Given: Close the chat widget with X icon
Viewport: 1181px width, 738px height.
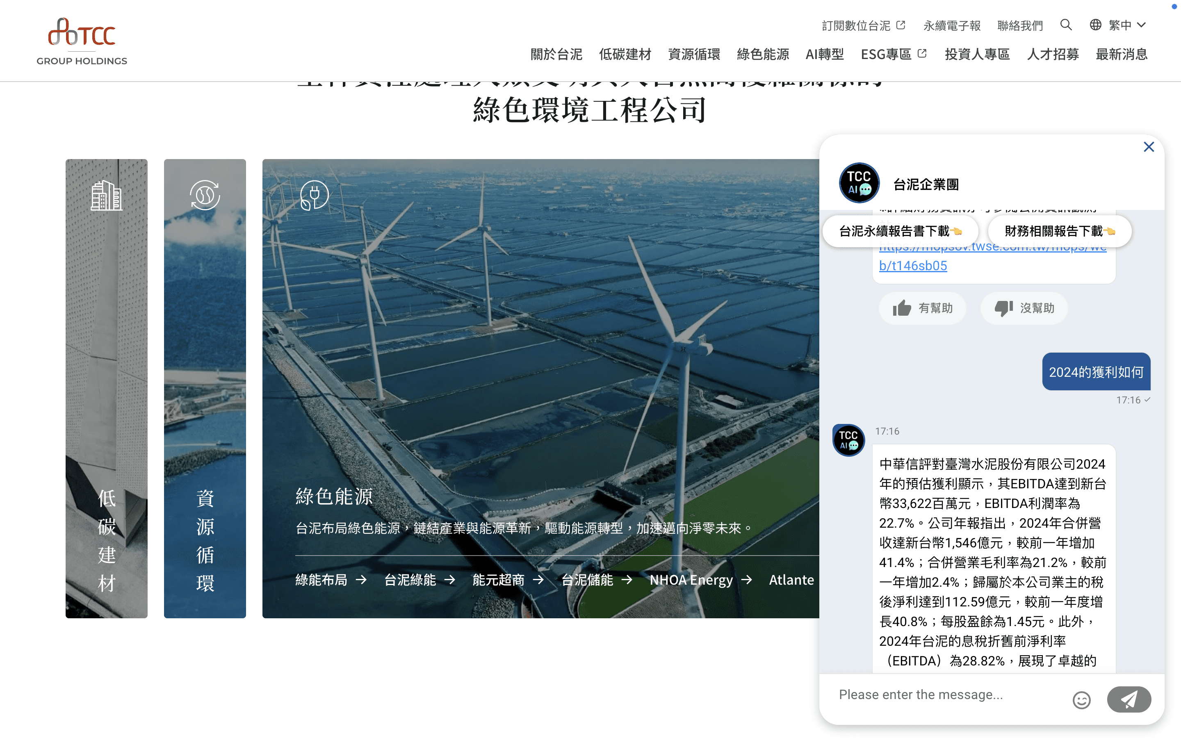Looking at the screenshot, I should click(x=1148, y=147).
